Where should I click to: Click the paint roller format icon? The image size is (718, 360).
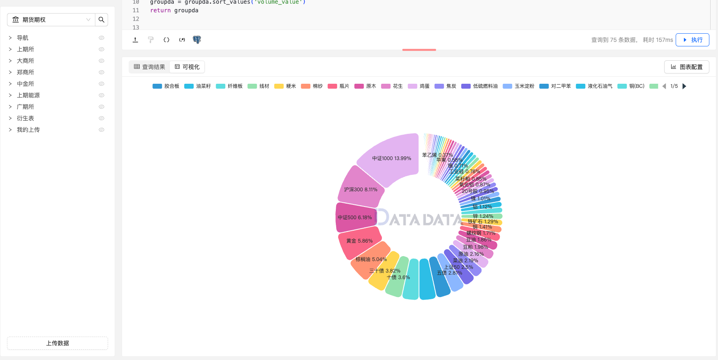tap(151, 40)
